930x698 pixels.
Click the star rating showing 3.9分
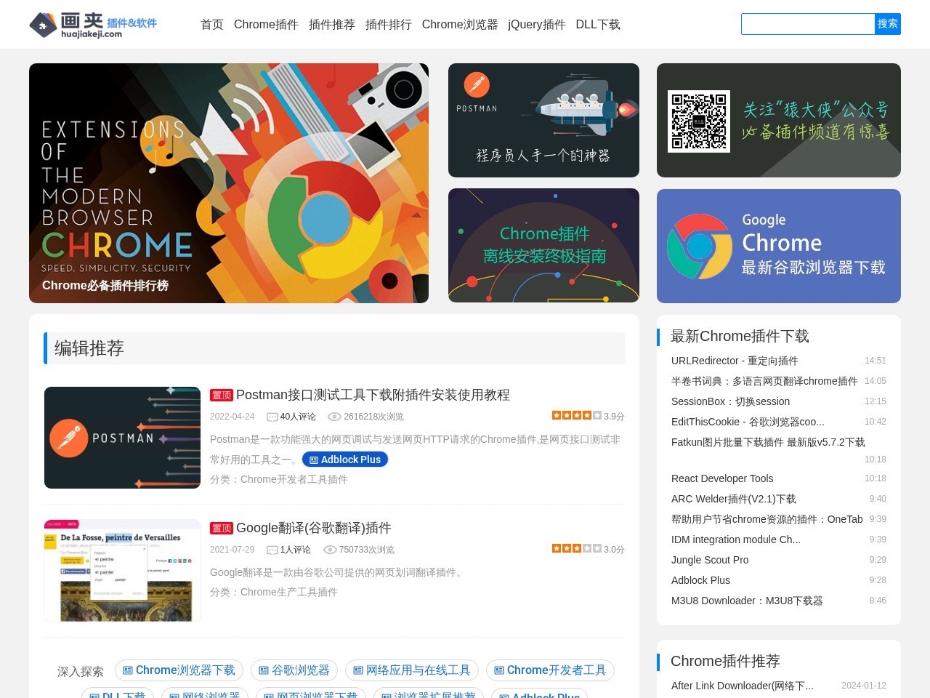tap(576, 415)
